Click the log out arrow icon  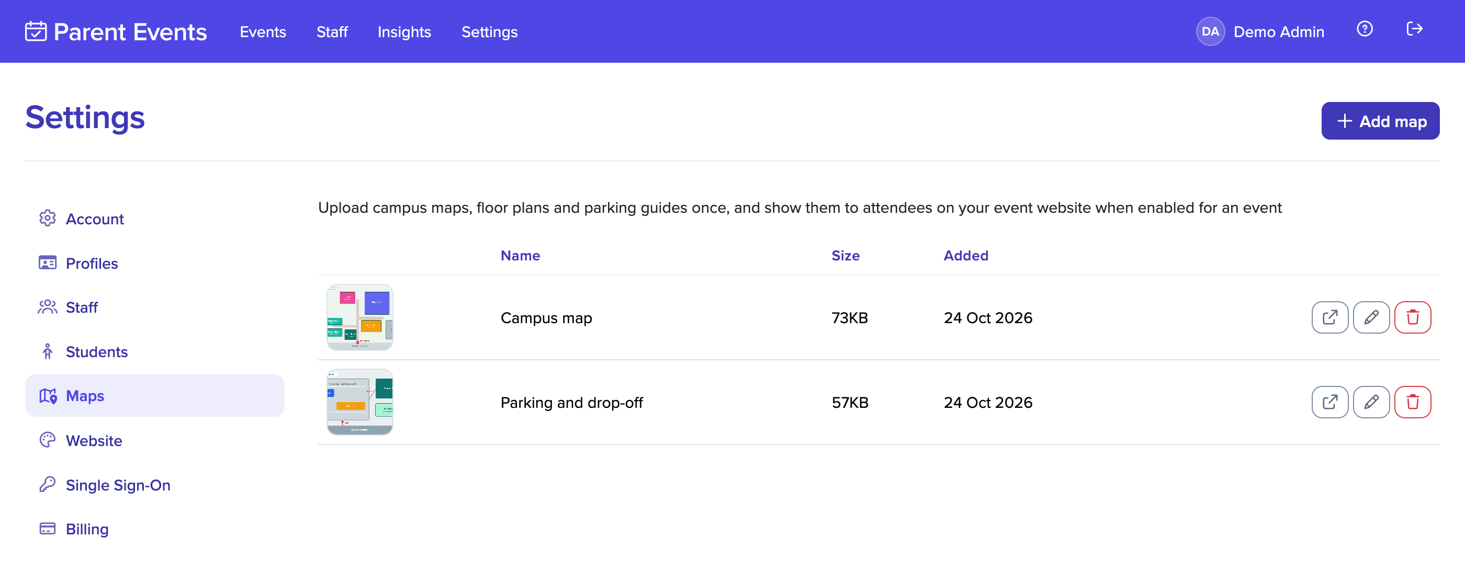coord(1414,29)
